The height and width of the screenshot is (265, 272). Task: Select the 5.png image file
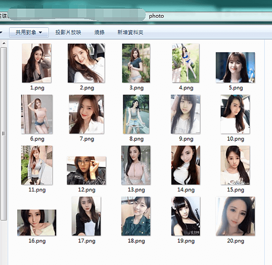point(235,67)
